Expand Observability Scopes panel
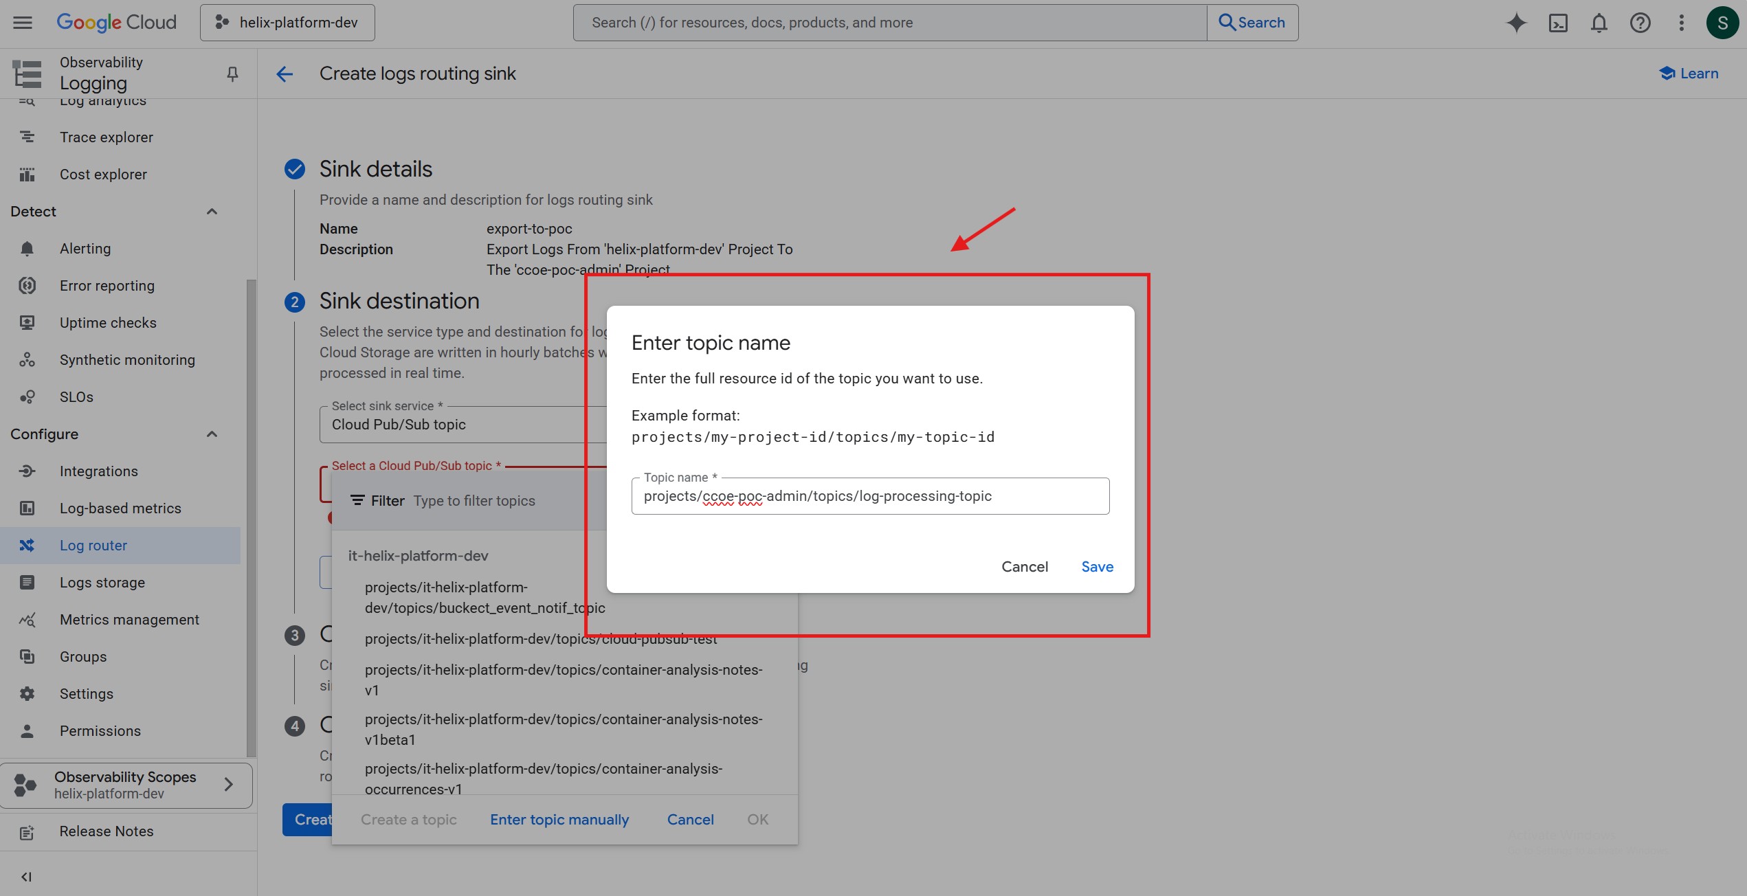This screenshot has width=1747, height=896. click(229, 784)
